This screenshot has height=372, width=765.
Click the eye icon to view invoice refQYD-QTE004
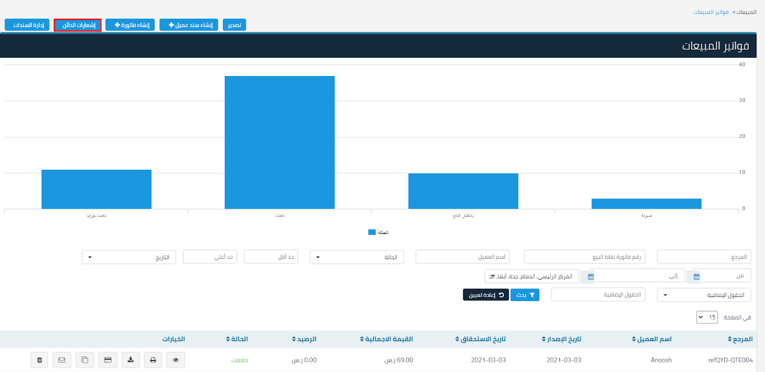click(x=175, y=360)
